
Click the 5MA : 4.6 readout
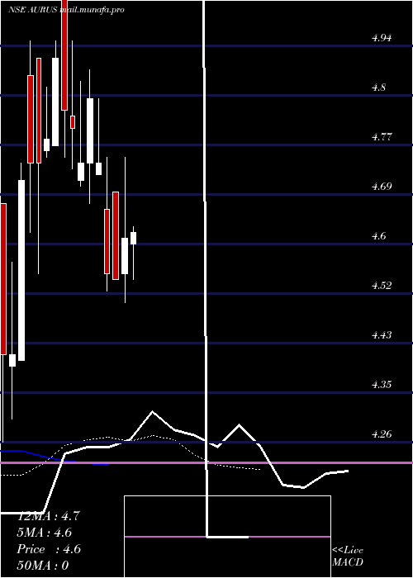tap(45, 533)
